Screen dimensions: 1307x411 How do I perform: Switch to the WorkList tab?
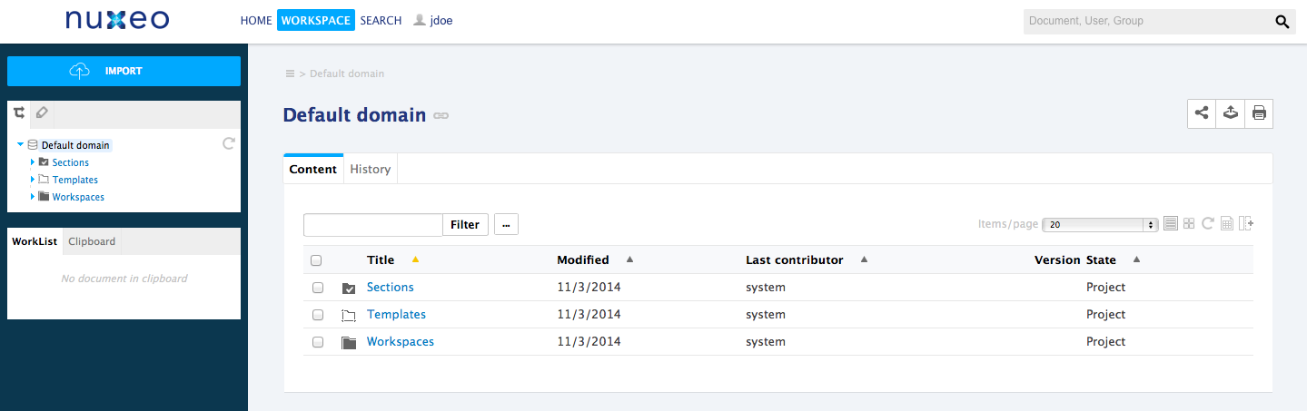coord(35,241)
